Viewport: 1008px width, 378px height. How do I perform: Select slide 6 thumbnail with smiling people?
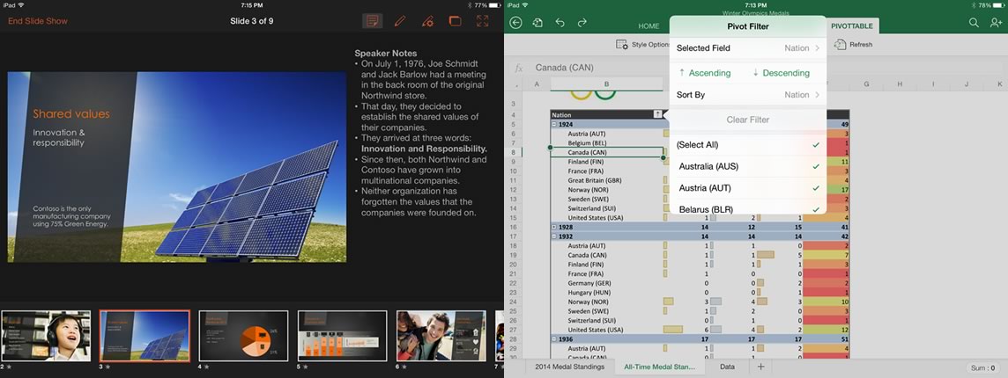click(x=441, y=336)
